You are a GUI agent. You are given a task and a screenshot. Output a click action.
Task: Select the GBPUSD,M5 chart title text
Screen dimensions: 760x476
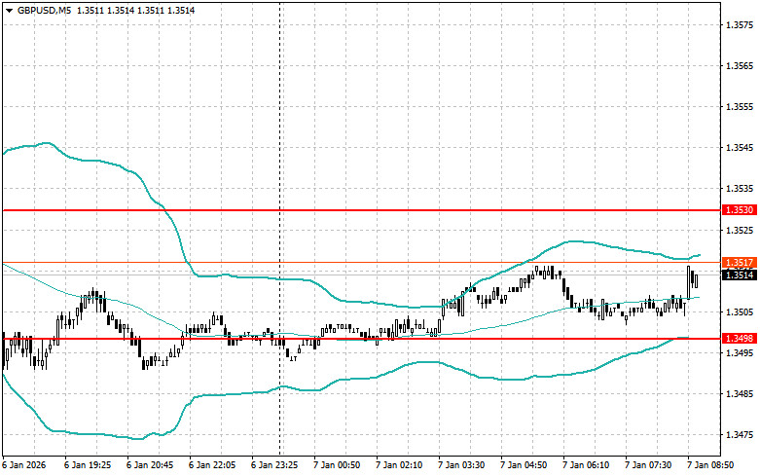(x=44, y=10)
